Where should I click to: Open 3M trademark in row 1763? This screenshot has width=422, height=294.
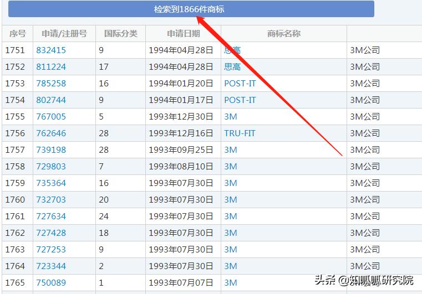pyautogui.click(x=231, y=250)
